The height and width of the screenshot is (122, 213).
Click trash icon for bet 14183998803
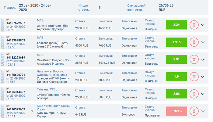(x=194, y=42)
